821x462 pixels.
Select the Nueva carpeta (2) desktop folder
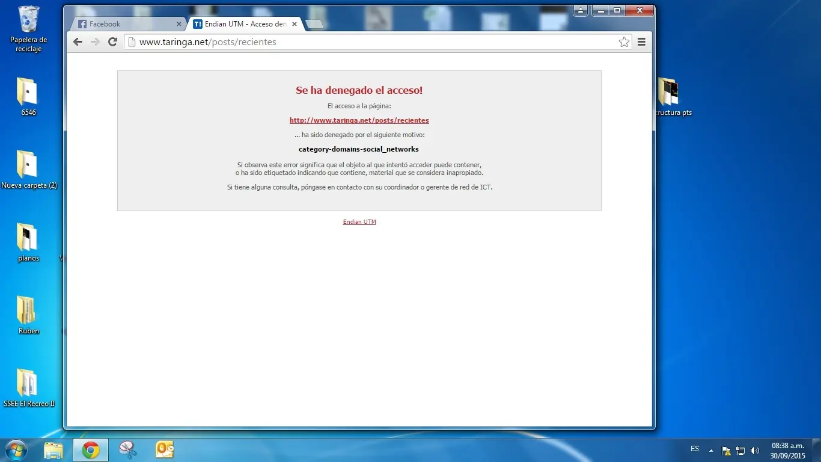29,170
